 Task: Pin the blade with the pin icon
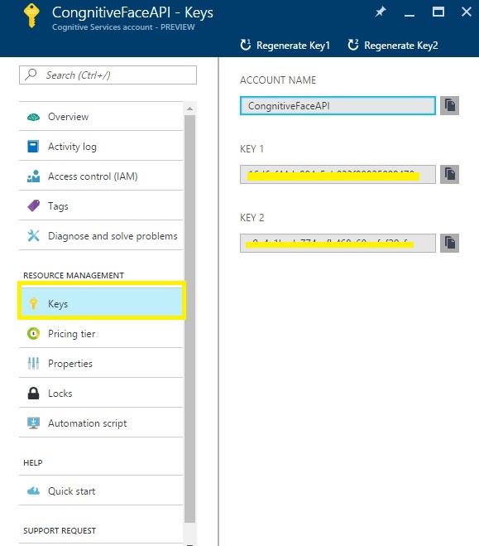pos(381,12)
